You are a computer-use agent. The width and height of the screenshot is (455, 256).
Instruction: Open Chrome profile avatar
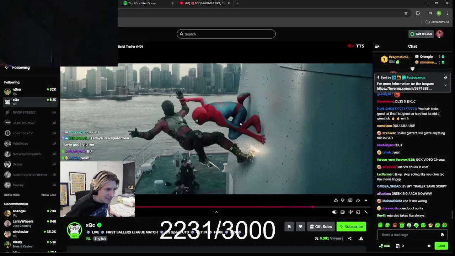coord(439,13)
